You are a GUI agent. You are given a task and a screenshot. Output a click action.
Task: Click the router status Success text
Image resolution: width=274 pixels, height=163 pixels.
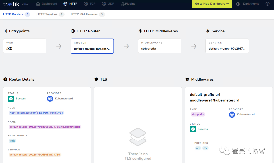click(21, 99)
